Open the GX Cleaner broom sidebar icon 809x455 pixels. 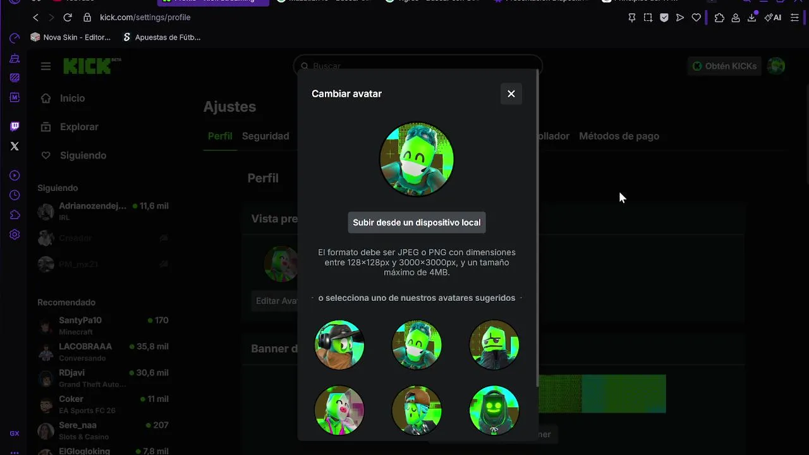coord(15,59)
